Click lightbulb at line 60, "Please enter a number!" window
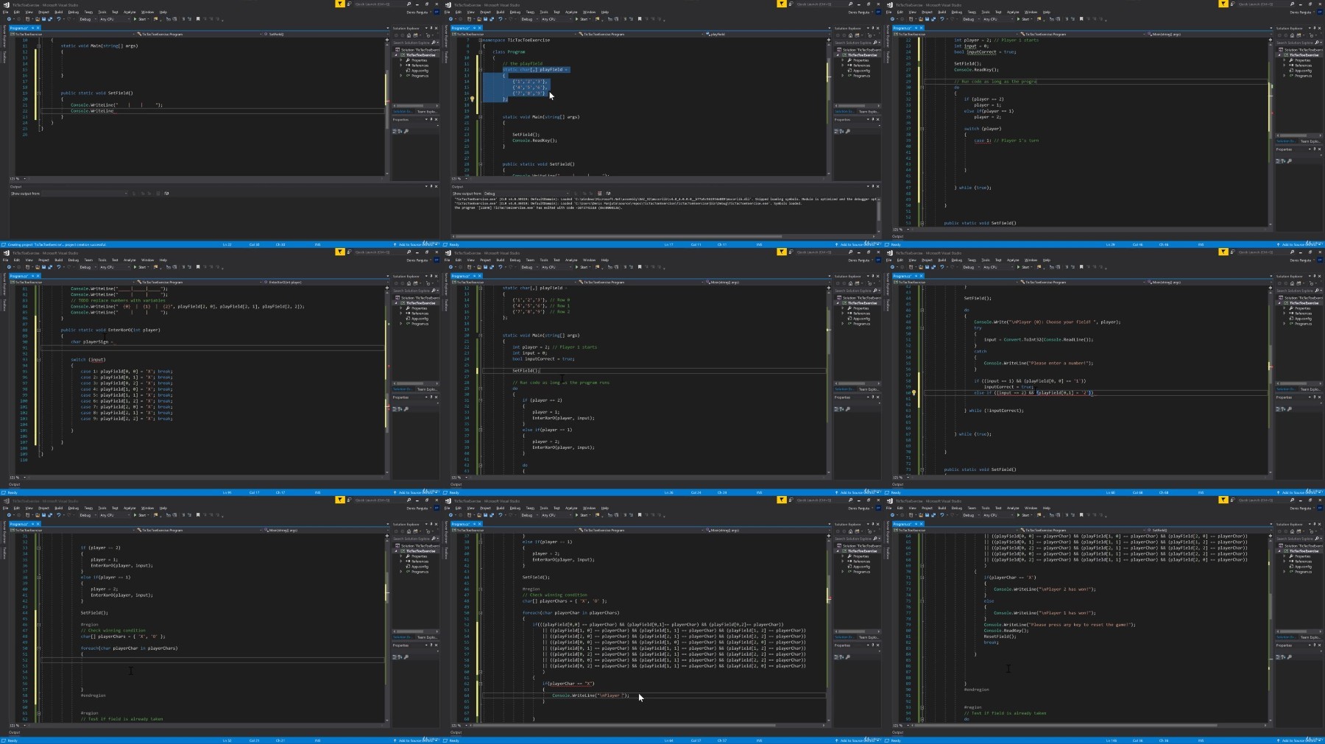 [914, 392]
